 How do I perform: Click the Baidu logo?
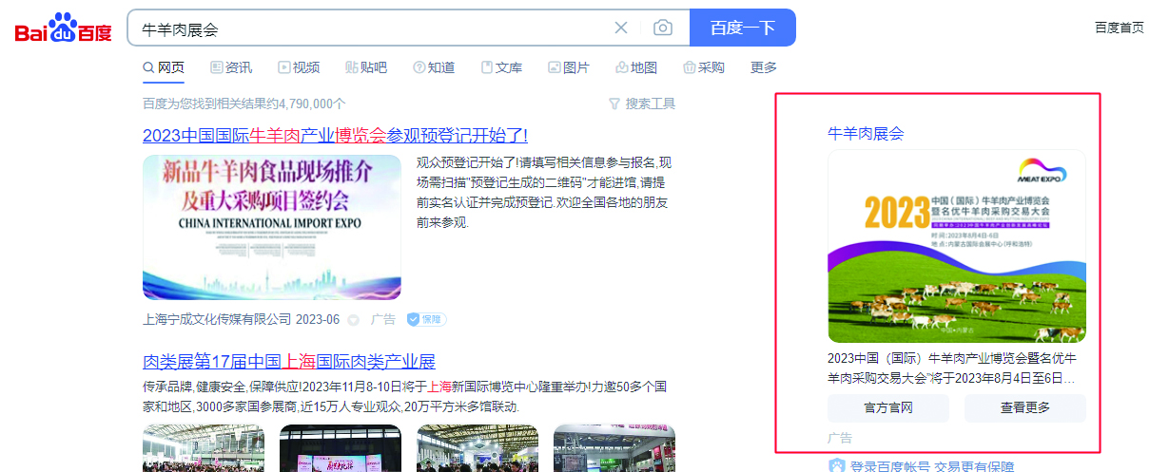click(x=63, y=28)
